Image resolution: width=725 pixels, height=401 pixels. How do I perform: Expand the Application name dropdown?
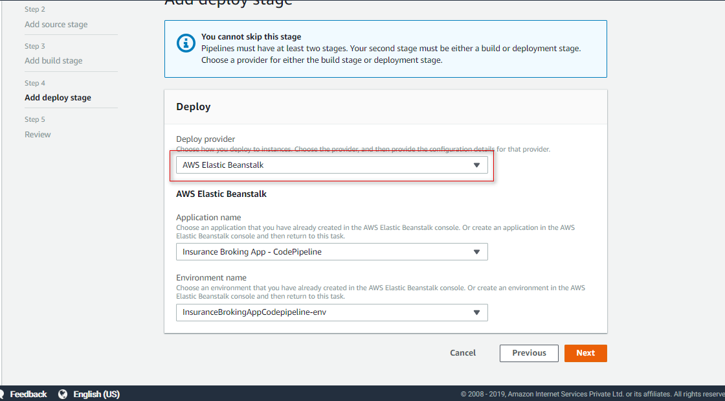331,252
